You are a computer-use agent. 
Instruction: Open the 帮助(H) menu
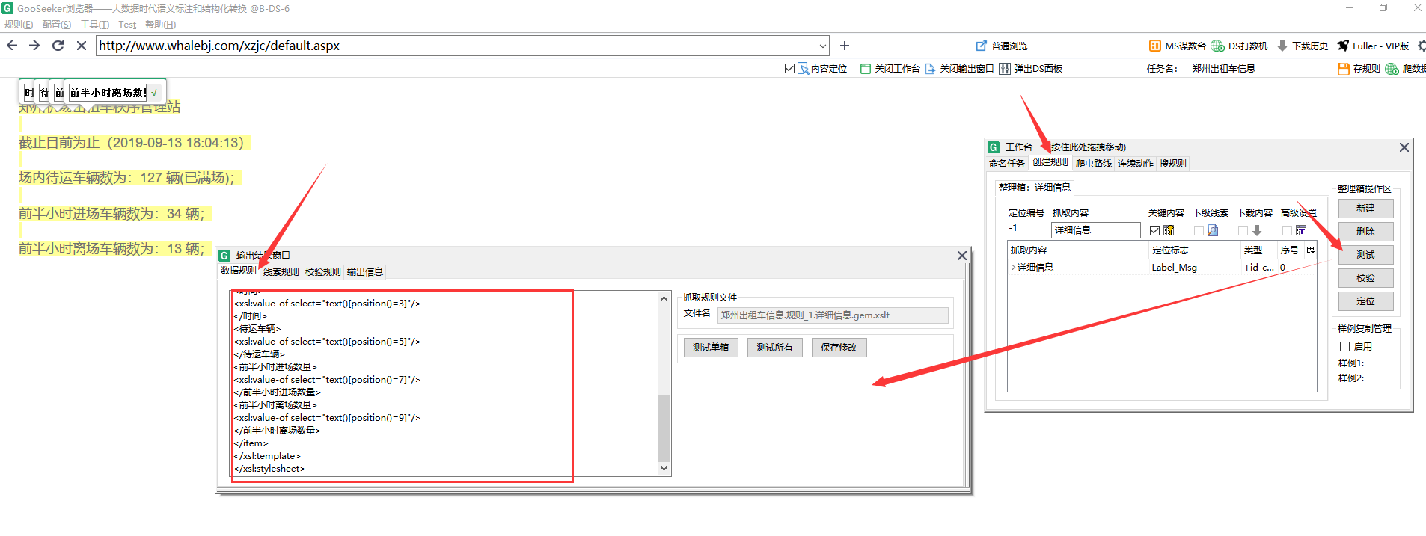[160, 25]
